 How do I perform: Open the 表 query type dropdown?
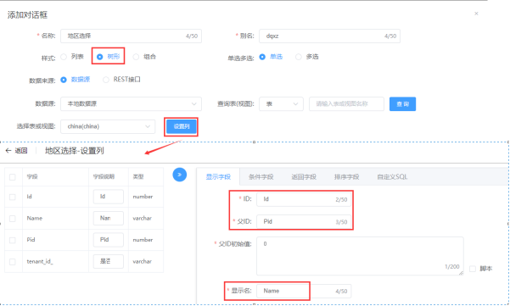(x=281, y=104)
